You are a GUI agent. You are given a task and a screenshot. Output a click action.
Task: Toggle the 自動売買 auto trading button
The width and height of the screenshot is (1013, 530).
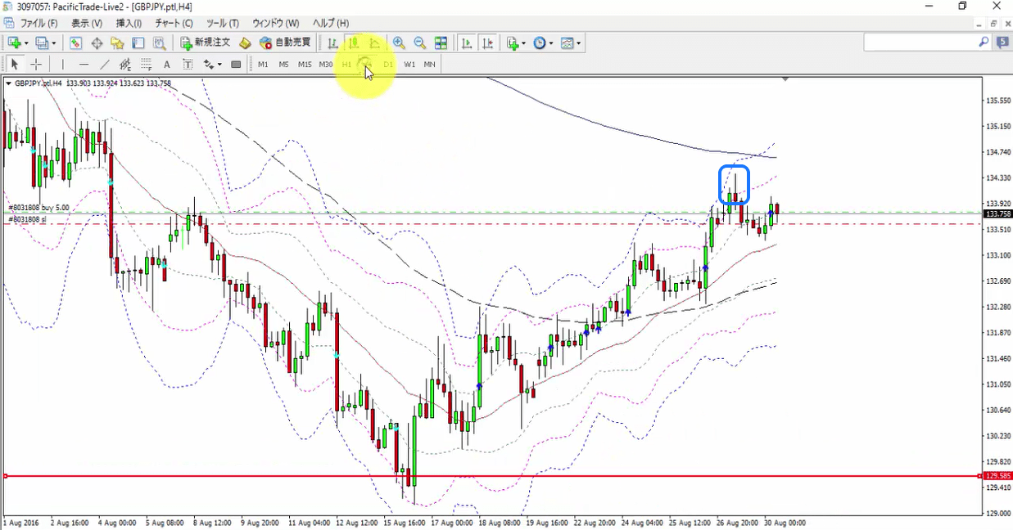pyautogui.click(x=285, y=43)
